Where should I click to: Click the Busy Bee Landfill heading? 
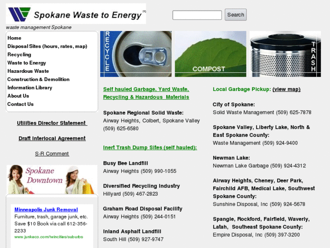[126, 163]
